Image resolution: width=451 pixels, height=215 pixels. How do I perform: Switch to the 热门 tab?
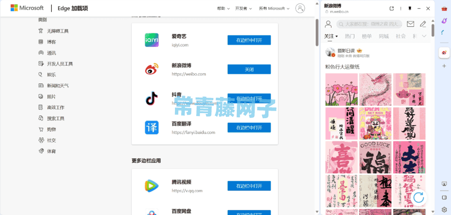click(x=350, y=36)
